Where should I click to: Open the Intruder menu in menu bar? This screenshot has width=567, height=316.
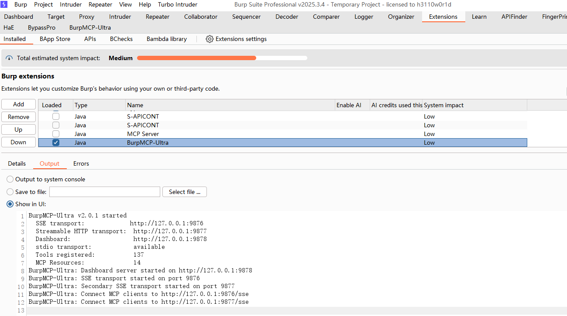tap(71, 4)
